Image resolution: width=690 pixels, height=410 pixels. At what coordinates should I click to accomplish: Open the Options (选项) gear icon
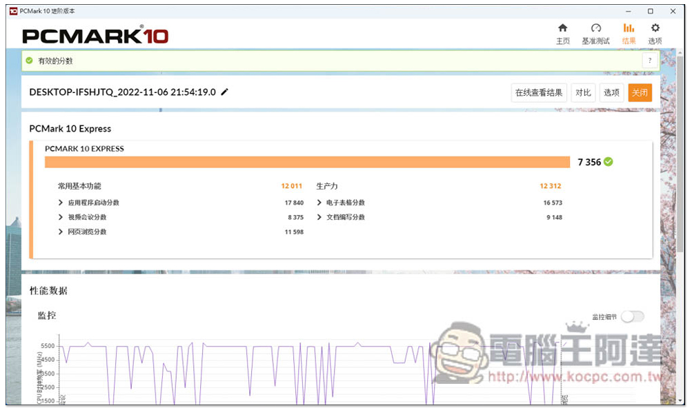(x=655, y=28)
